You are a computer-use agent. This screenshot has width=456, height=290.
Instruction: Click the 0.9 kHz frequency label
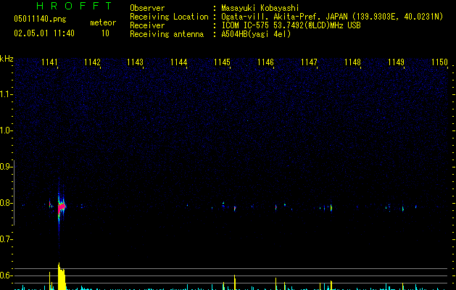point(6,167)
